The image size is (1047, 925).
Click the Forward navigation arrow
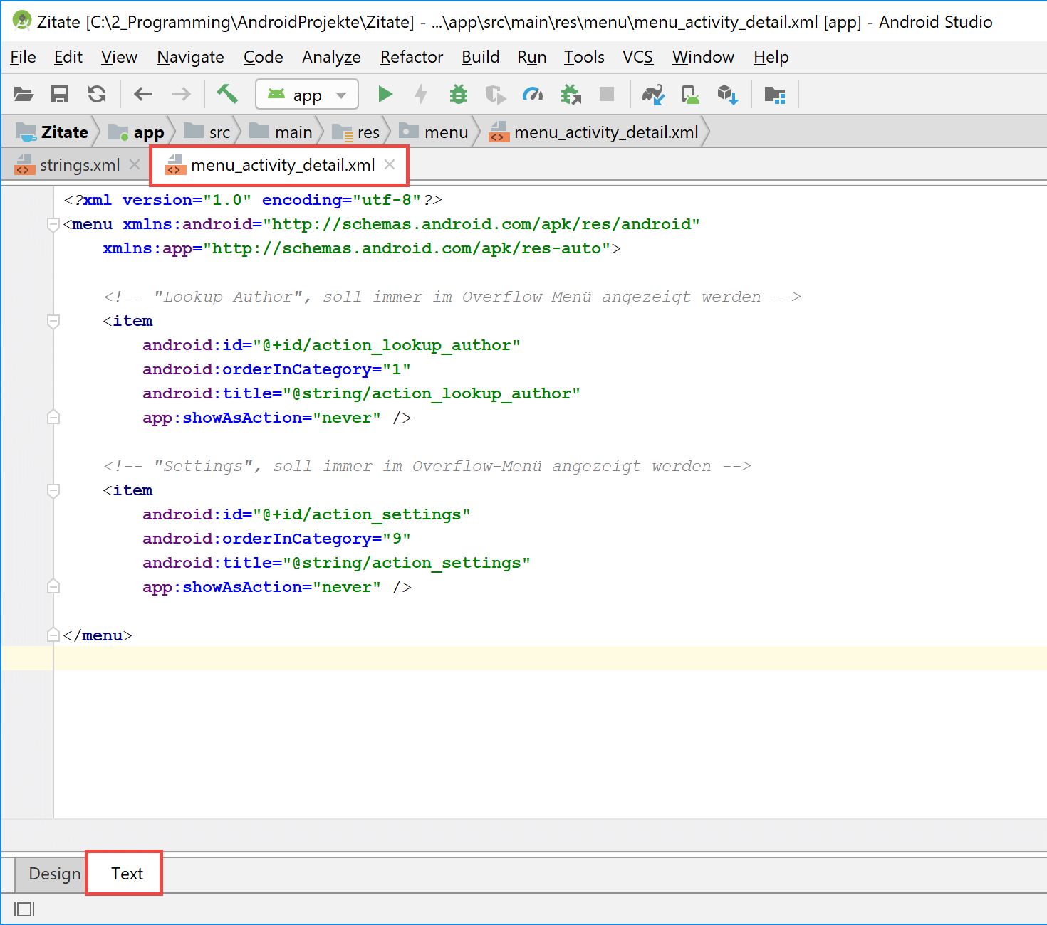point(182,94)
